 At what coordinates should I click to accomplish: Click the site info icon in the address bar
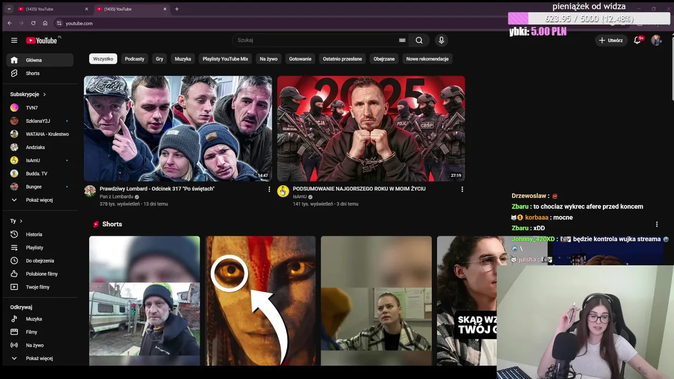point(60,23)
